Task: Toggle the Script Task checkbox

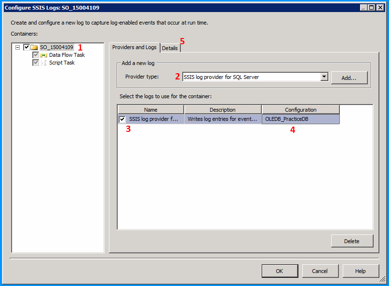Action: [x=36, y=63]
